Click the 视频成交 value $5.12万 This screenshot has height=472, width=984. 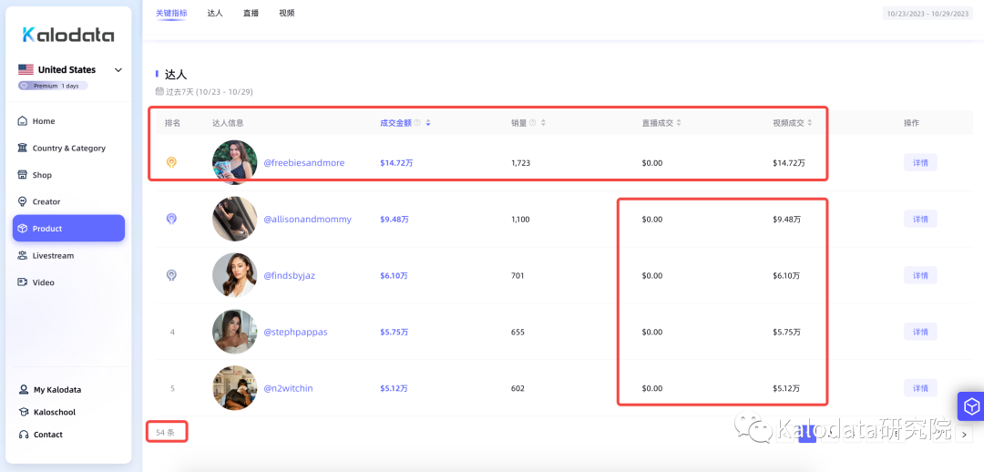tap(787, 388)
